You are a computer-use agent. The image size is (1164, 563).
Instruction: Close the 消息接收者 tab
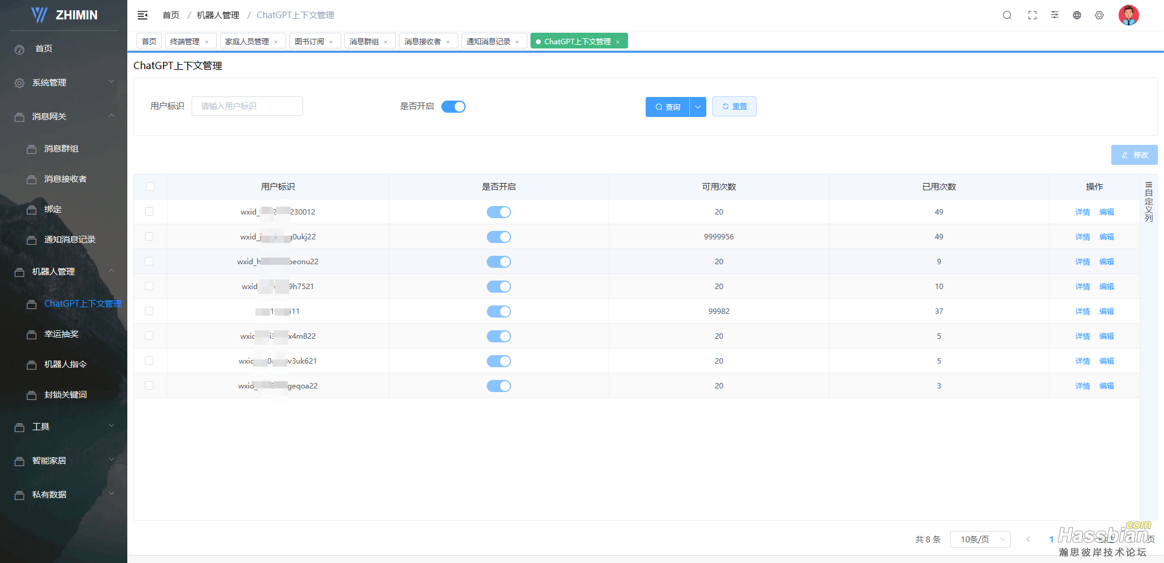(448, 42)
